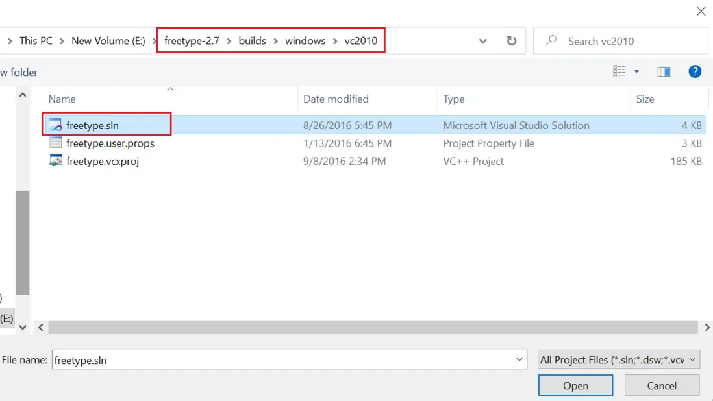The height and width of the screenshot is (401, 713).
Task: Click the search magnifier icon
Action: pos(551,40)
